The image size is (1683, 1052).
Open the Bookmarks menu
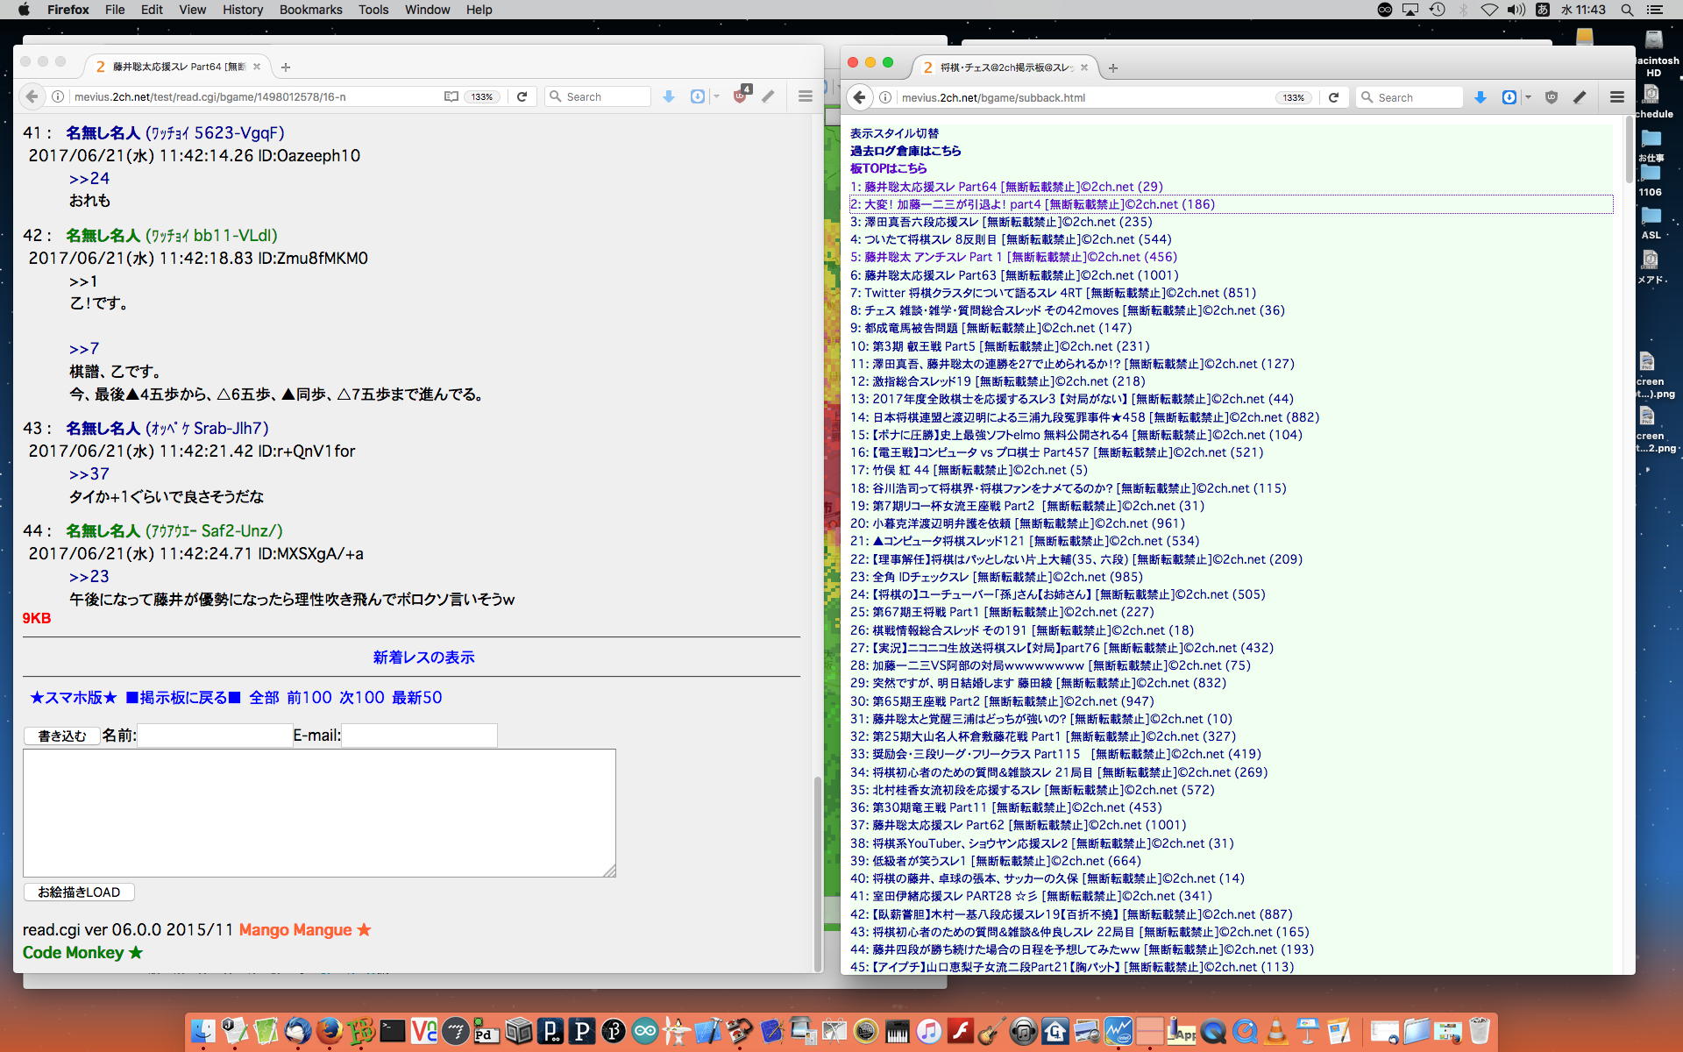(x=310, y=10)
